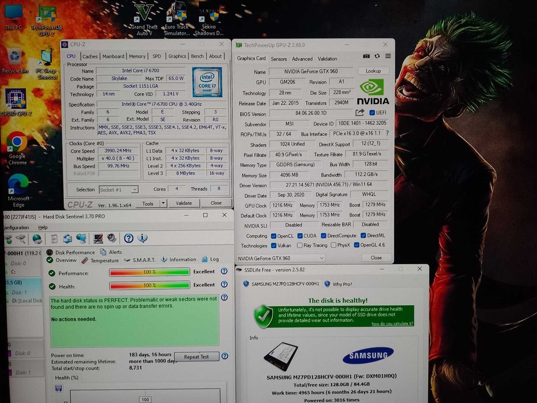537x403 pixels.
Task: Toggle the Ray Tracing checkbox in GPU-Z
Action: point(300,245)
